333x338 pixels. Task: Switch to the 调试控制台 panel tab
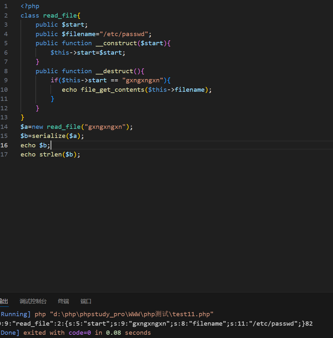click(33, 301)
